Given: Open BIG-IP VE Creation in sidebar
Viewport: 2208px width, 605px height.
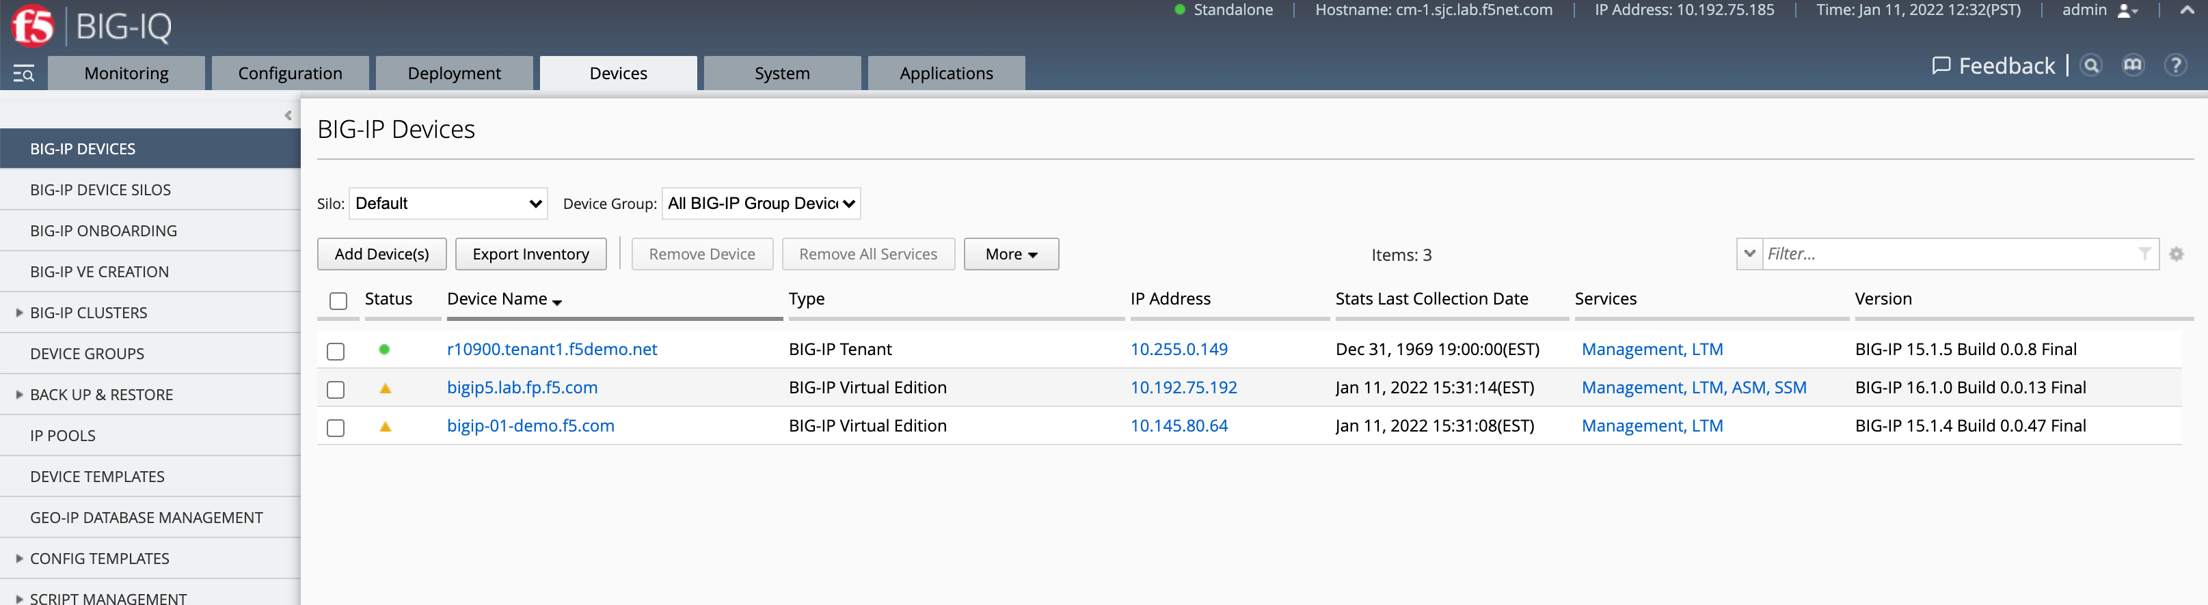Looking at the screenshot, I should click(x=150, y=272).
